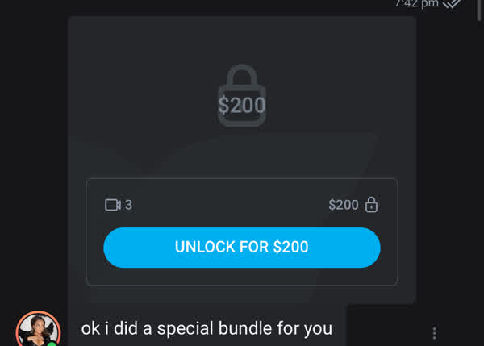
Task: Click the UNLOCK FOR $200 button
Action: coord(242,248)
